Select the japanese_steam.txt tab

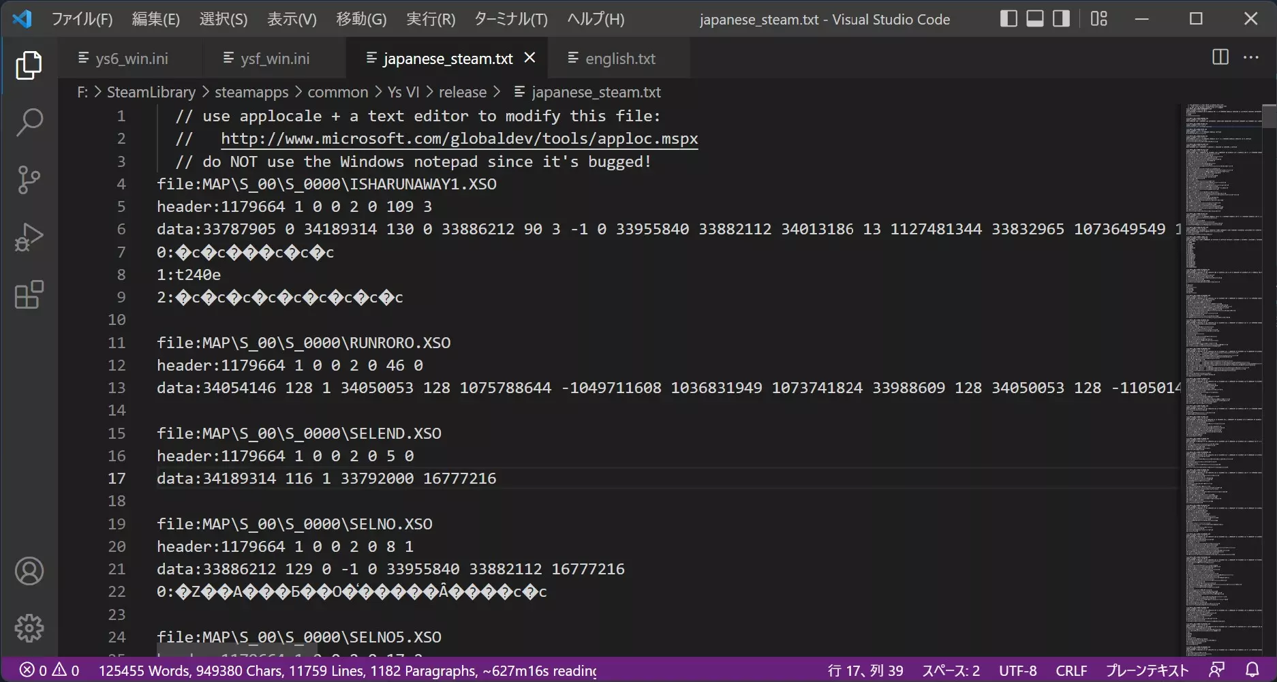pyautogui.click(x=448, y=59)
